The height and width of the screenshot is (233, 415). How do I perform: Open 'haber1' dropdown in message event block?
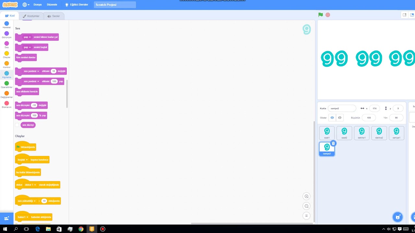(x=23, y=217)
